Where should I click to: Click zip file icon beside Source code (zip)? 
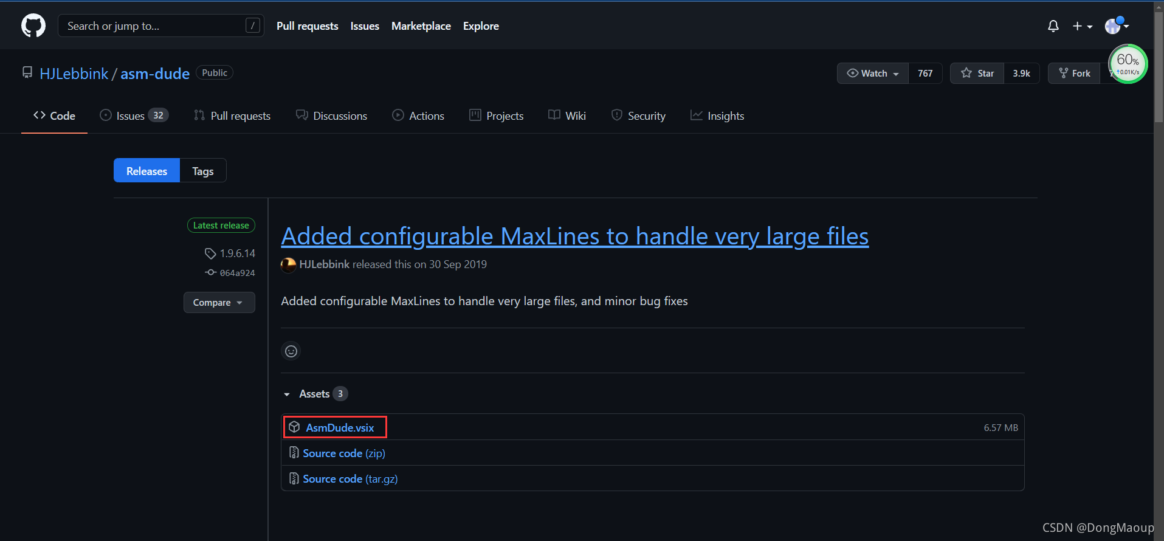click(x=294, y=453)
